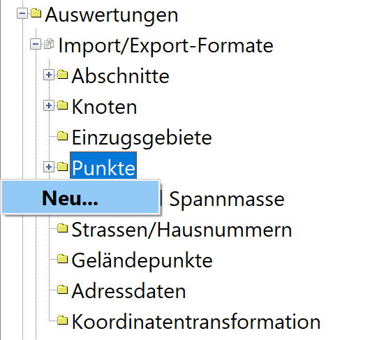The width and height of the screenshot is (370, 340).
Task: Select the Einzugsgebiete label
Action: [x=142, y=138]
